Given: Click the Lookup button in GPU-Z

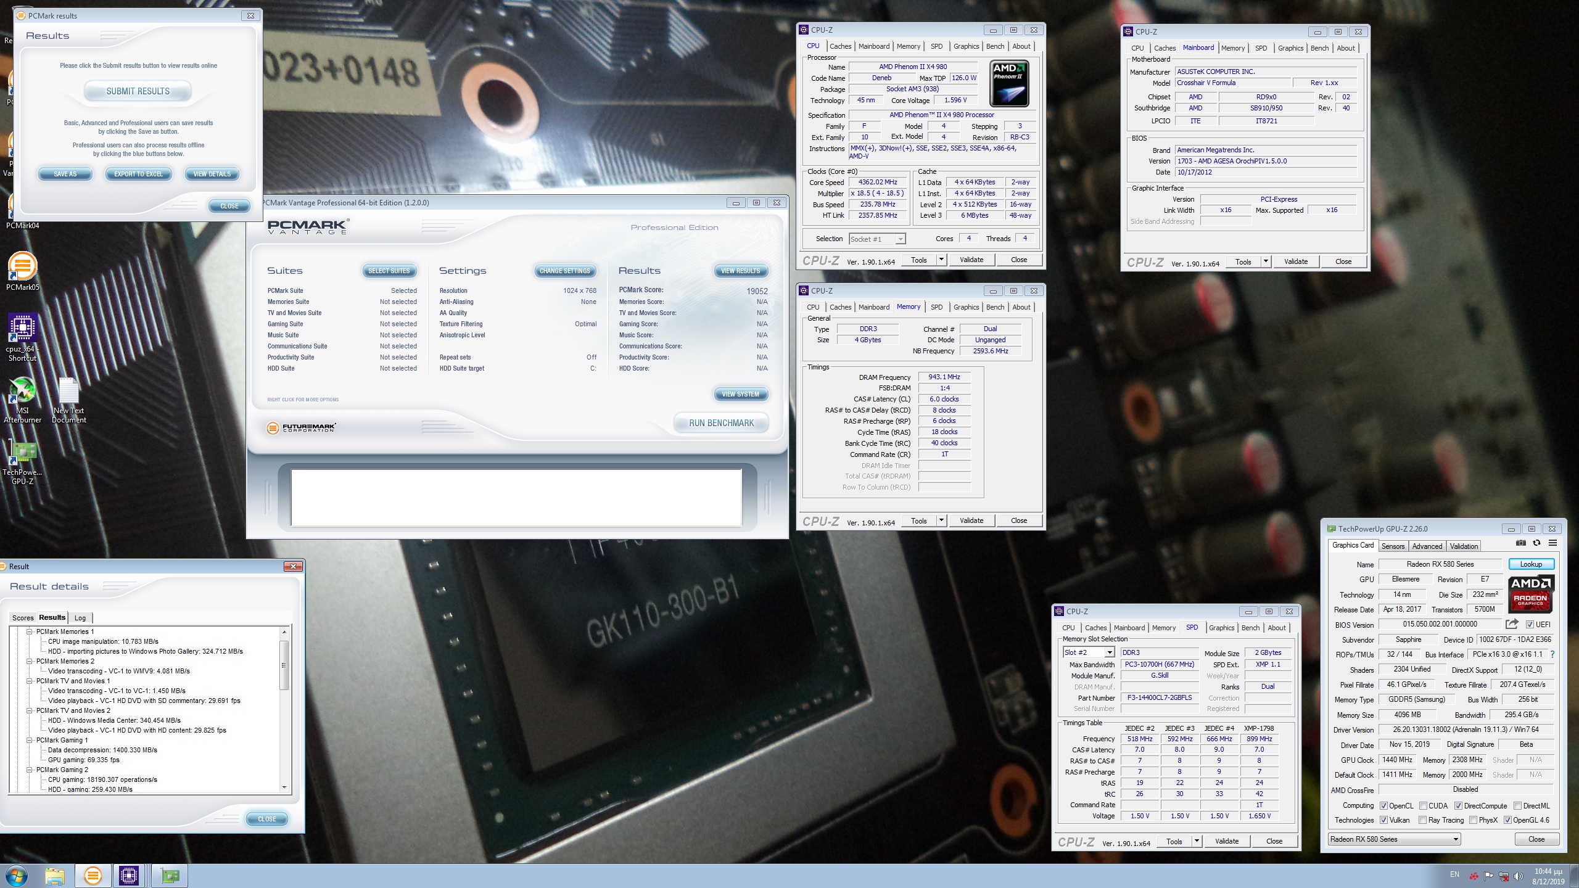Looking at the screenshot, I should click(1531, 564).
